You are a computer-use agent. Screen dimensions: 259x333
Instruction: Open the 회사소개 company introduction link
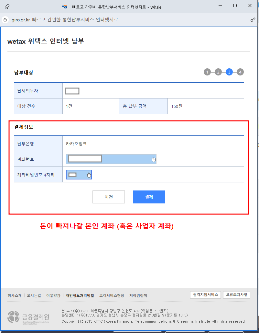coord(15,295)
